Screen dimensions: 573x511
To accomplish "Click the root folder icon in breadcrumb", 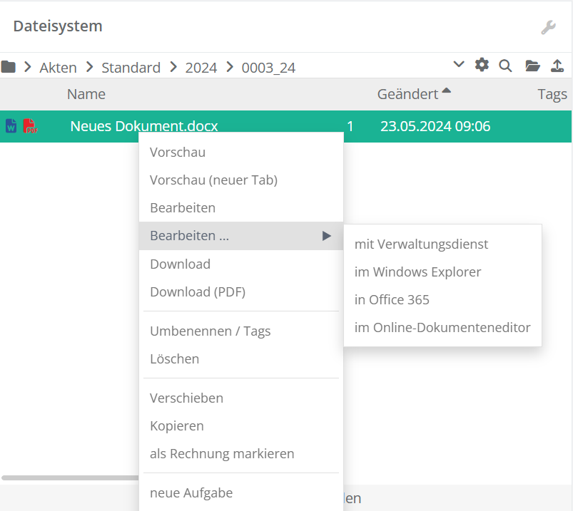I will pos(9,67).
